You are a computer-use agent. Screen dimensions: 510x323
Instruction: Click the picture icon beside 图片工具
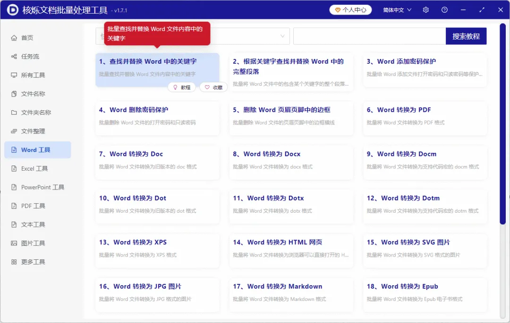point(14,243)
